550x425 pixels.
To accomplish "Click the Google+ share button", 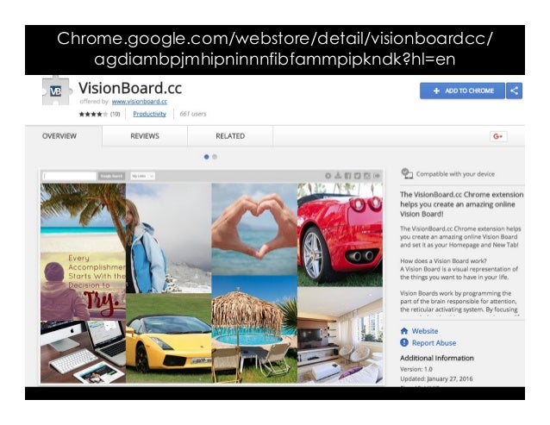I will pyautogui.click(x=498, y=136).
